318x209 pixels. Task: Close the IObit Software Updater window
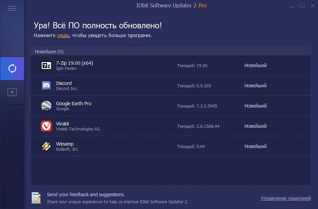(x=313, y=6)
